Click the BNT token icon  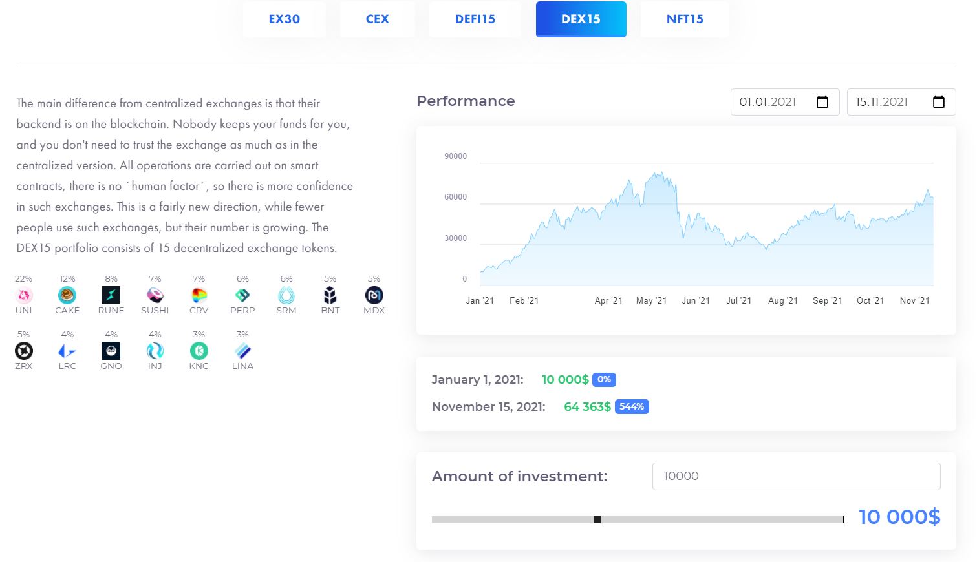click(x=330, y=295)
